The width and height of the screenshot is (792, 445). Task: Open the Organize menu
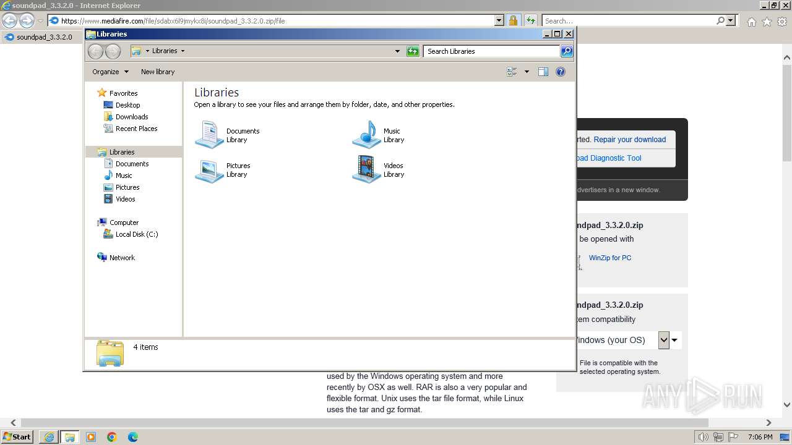pyautogui.click(x=110, y=72)
